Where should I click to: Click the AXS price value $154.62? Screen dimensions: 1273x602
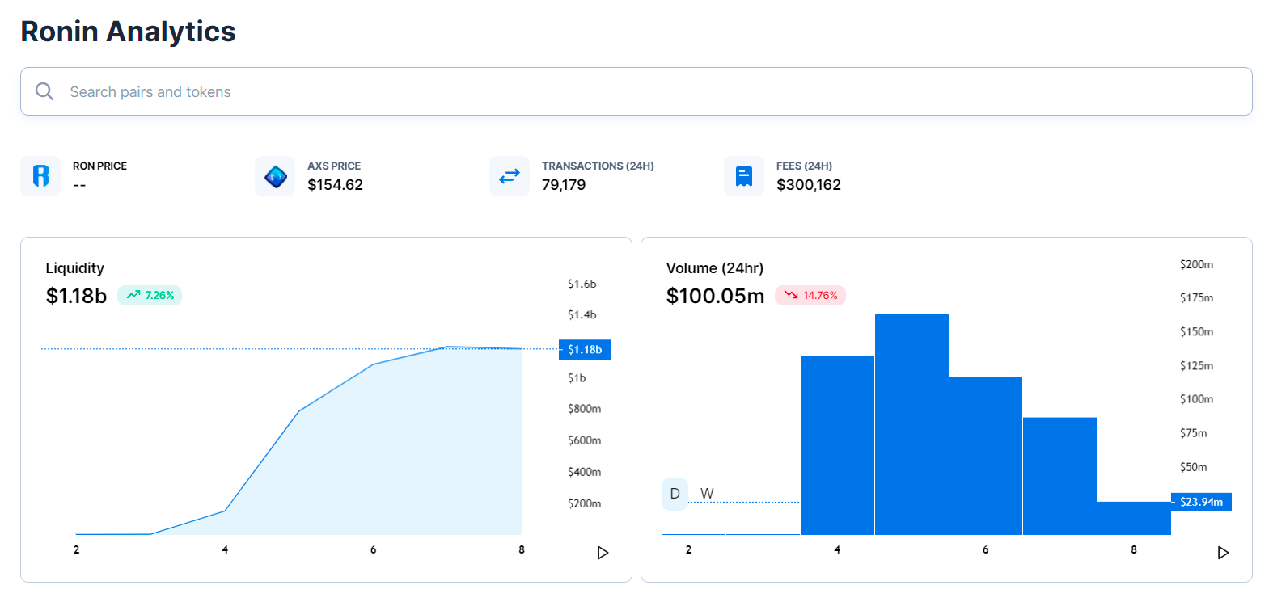(335, 185)
